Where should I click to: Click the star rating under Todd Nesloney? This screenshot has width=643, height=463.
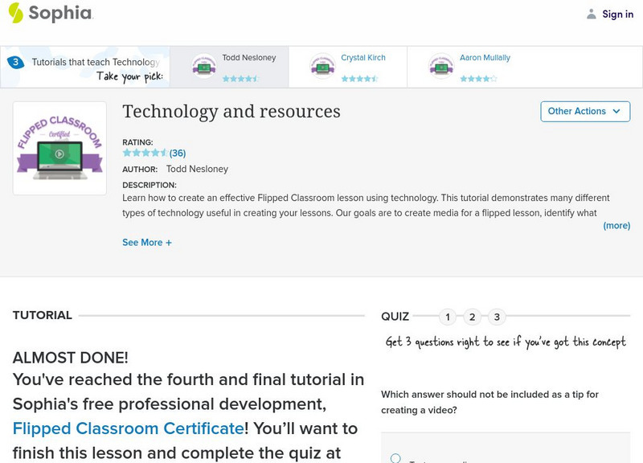[240, 78]
